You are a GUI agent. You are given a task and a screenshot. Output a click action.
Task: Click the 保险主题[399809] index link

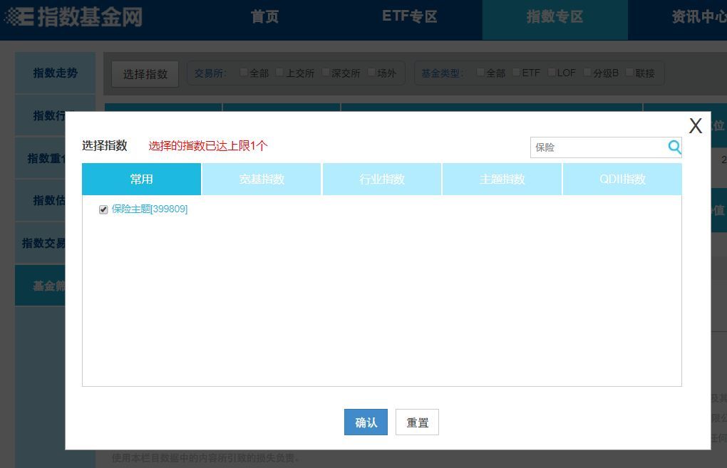point(149,209)
